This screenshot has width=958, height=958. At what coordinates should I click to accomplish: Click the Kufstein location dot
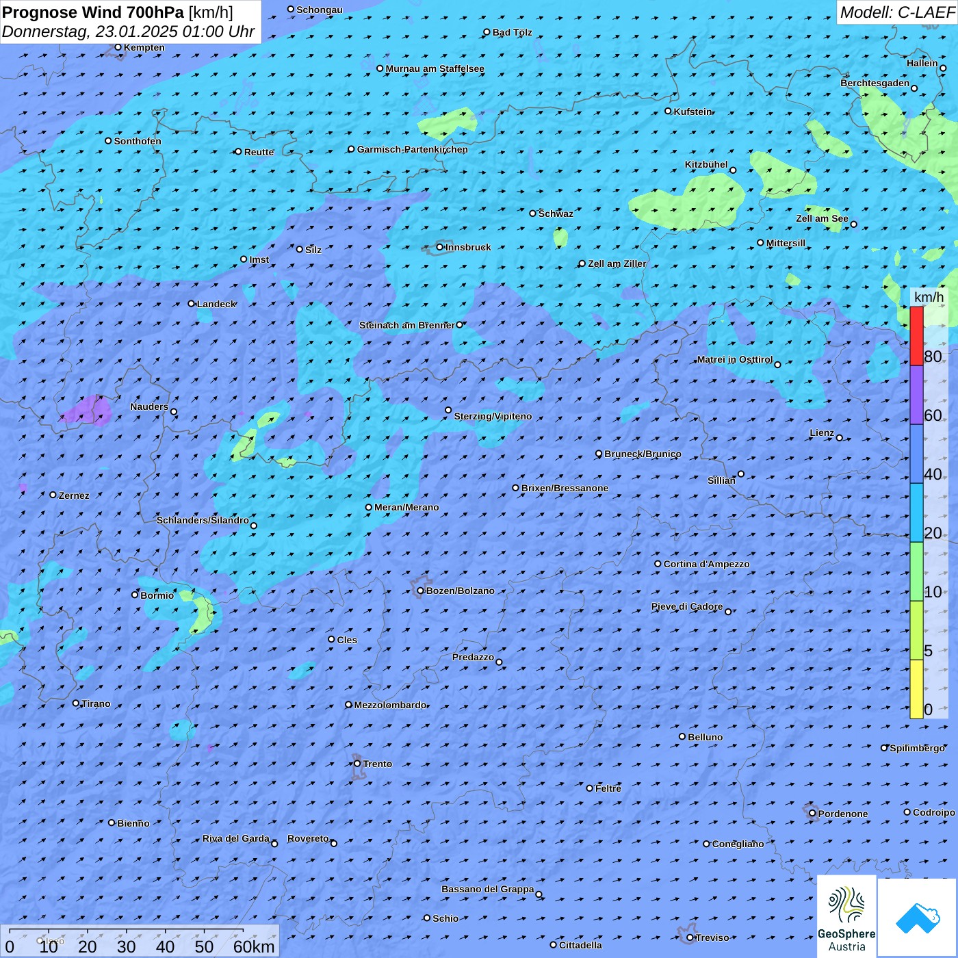coord(669,111)
